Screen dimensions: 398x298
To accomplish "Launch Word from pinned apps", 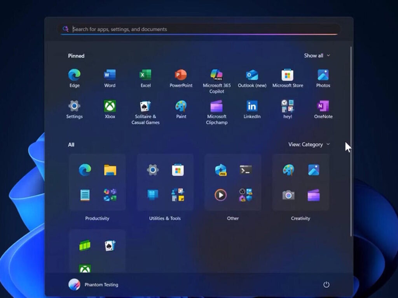I will click(110, 78).
